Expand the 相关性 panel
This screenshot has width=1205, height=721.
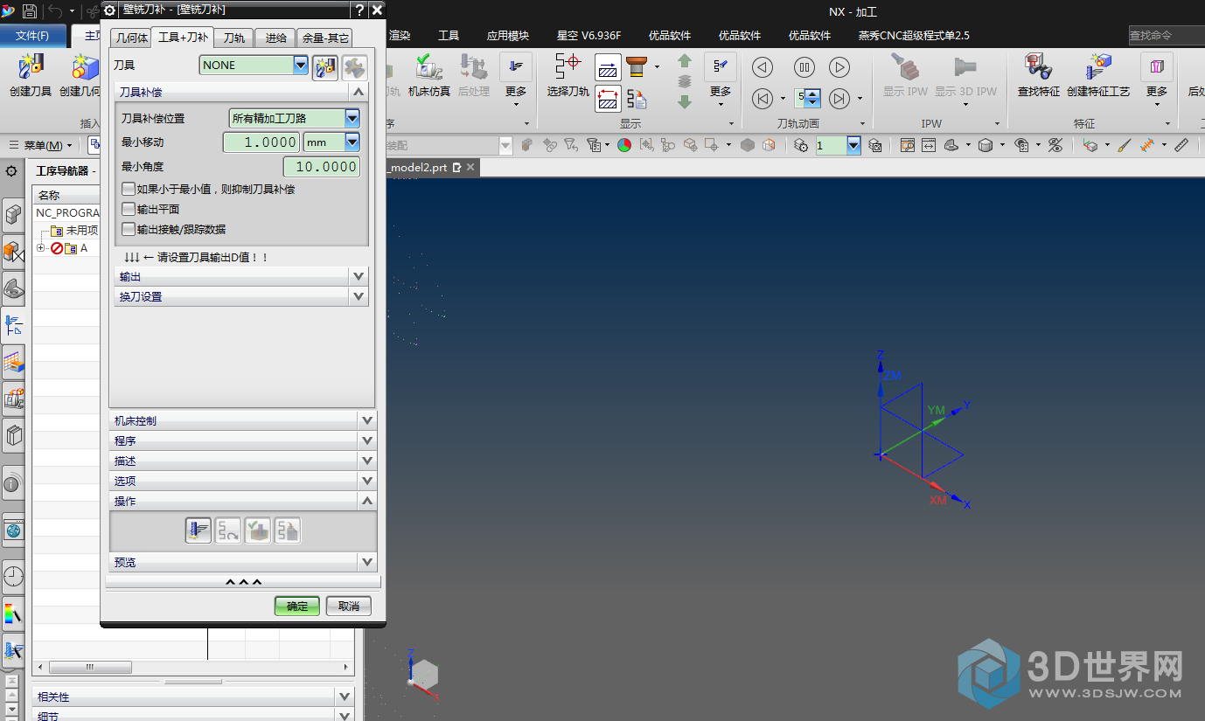point(345,697)
